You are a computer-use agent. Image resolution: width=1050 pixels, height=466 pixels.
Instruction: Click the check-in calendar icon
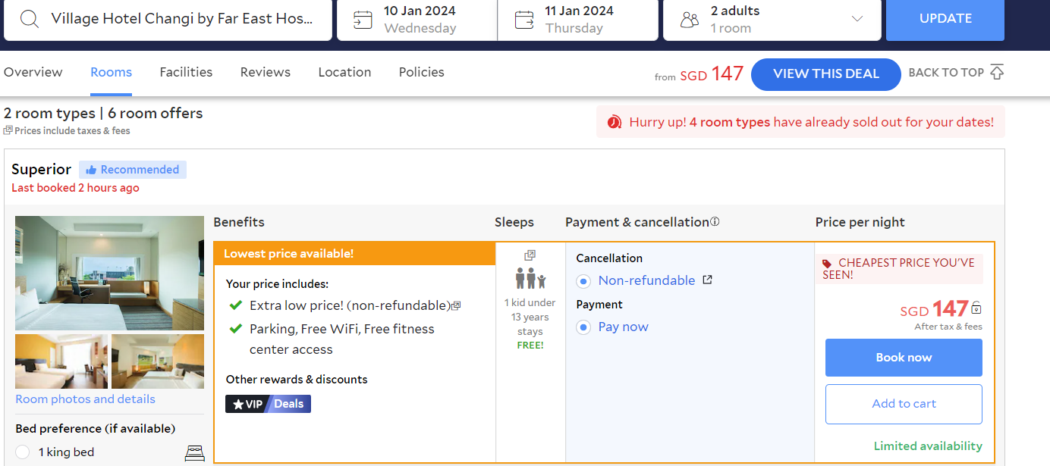363,20
